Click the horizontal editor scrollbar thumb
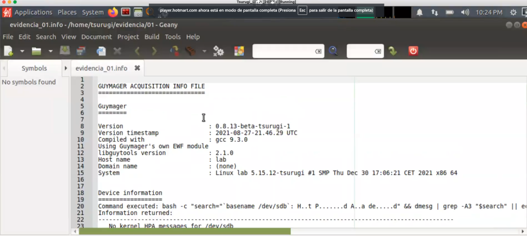Viewport: 527px width, 236px height. click(x=185, y=231)
